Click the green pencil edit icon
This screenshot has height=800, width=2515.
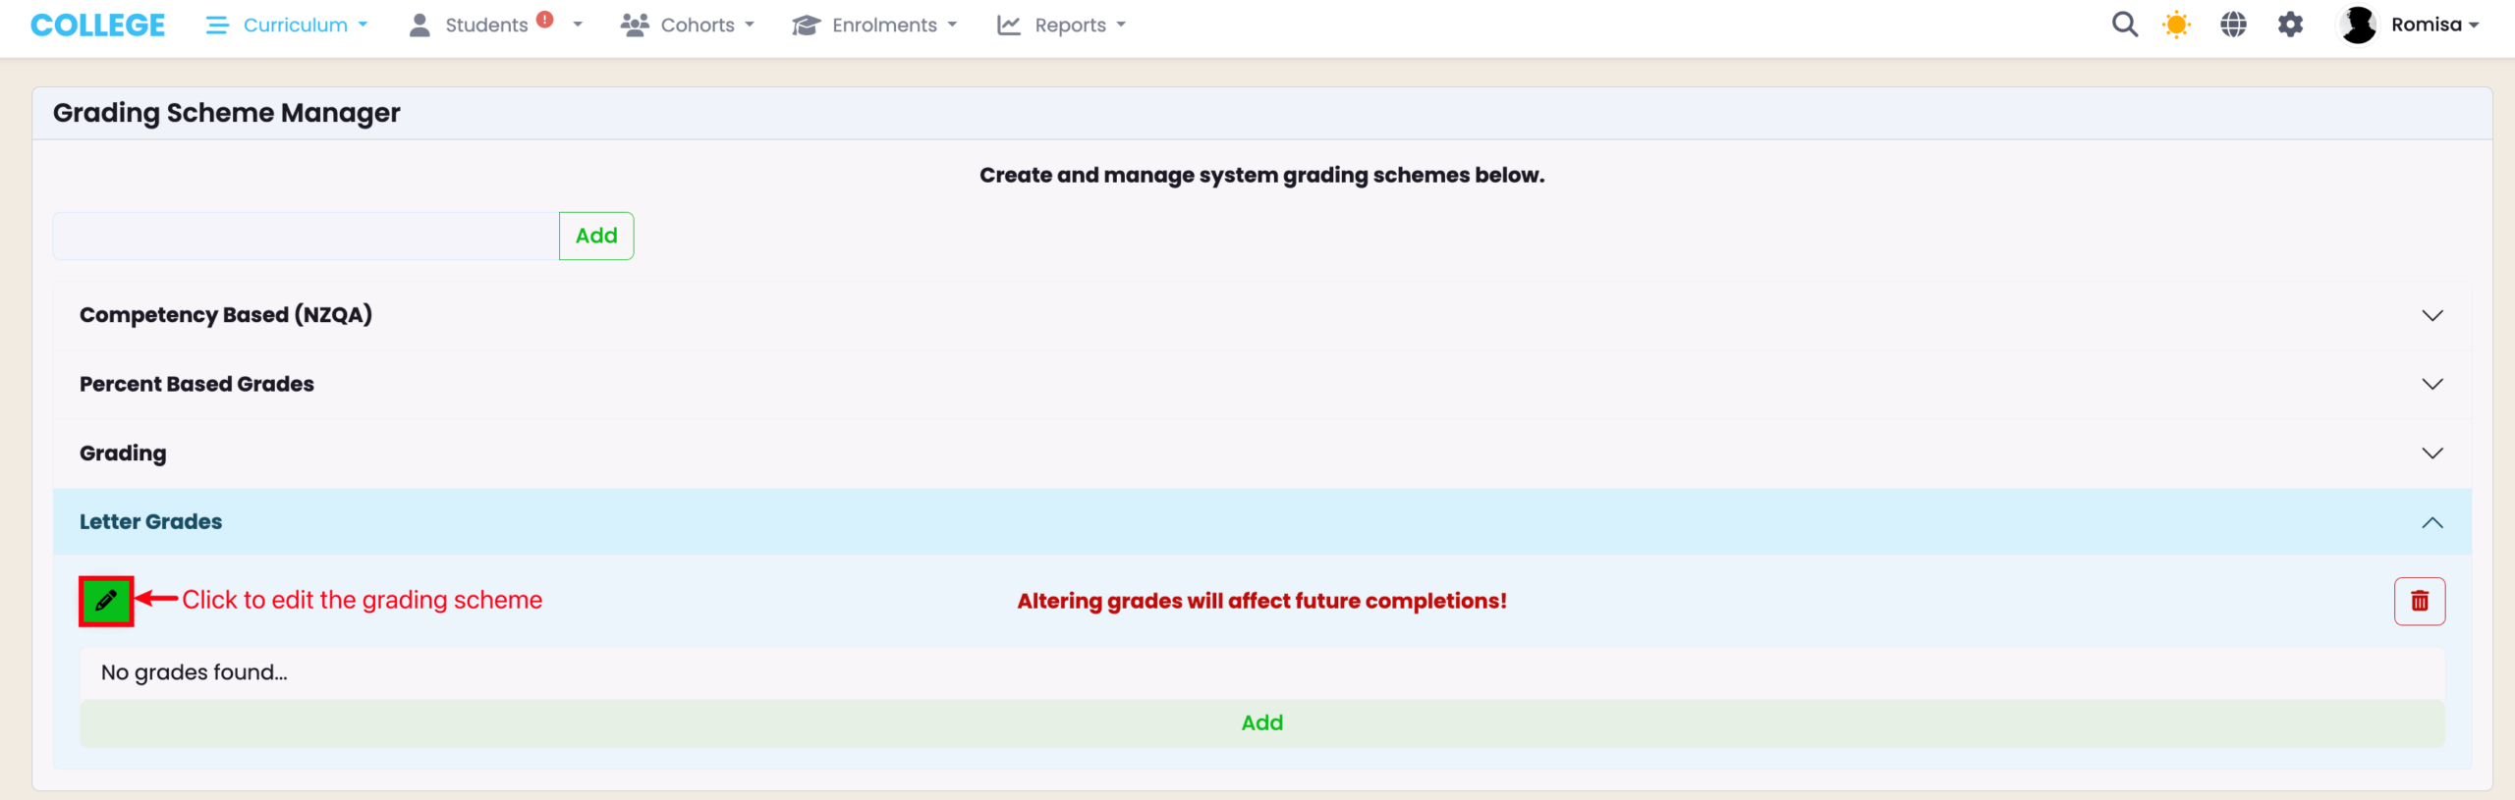106,601
